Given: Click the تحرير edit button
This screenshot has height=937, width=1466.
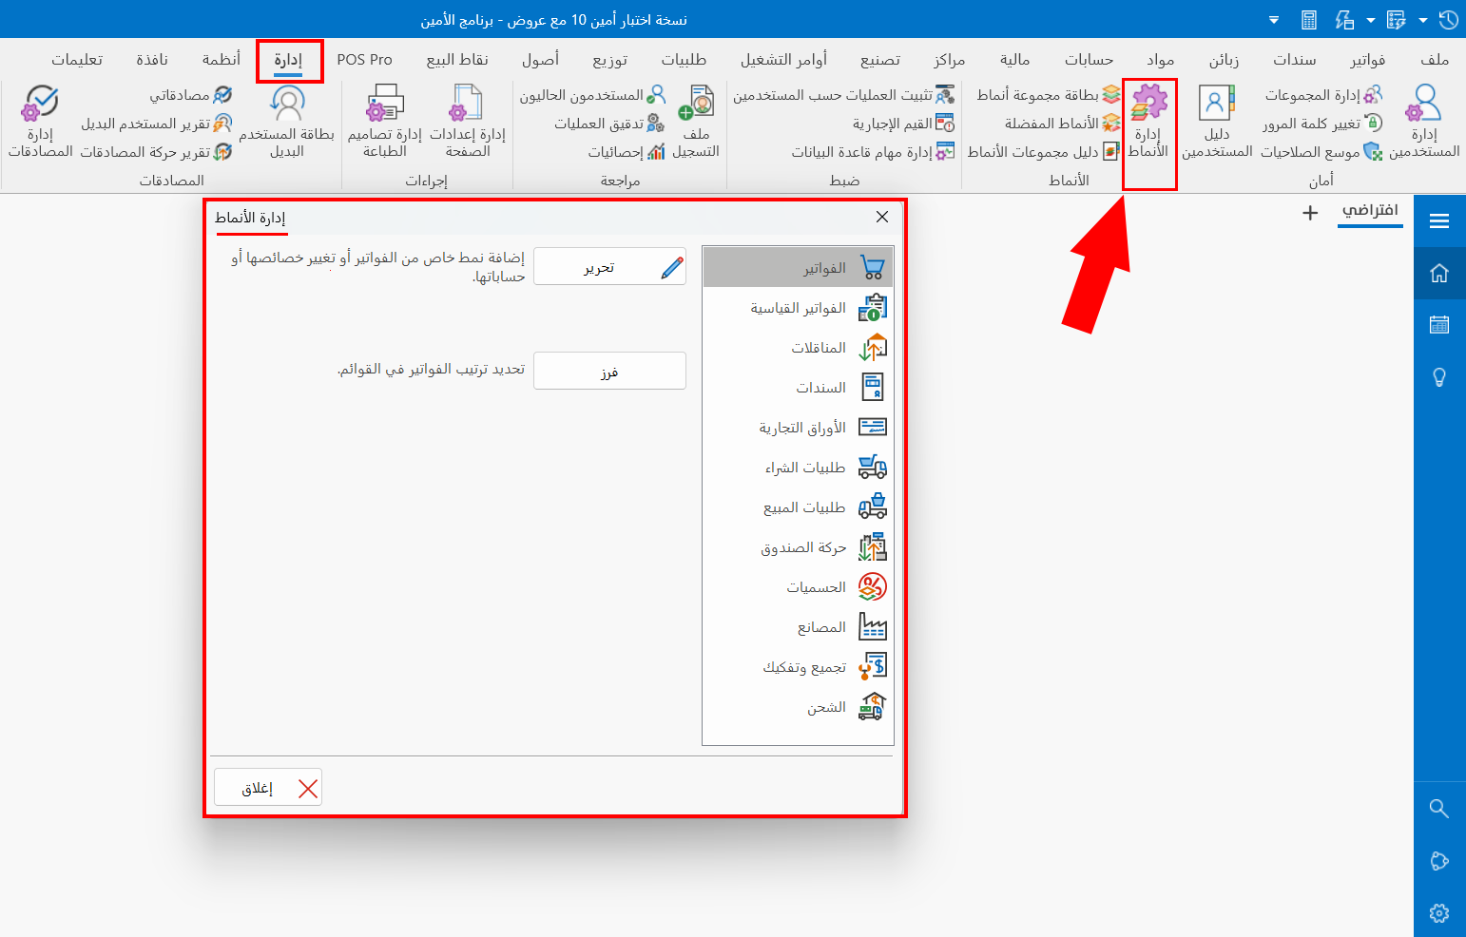Looking at the screenshot, I should [609, 267].
